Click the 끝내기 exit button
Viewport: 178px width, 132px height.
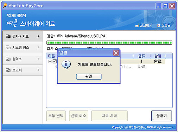point(161,116)
